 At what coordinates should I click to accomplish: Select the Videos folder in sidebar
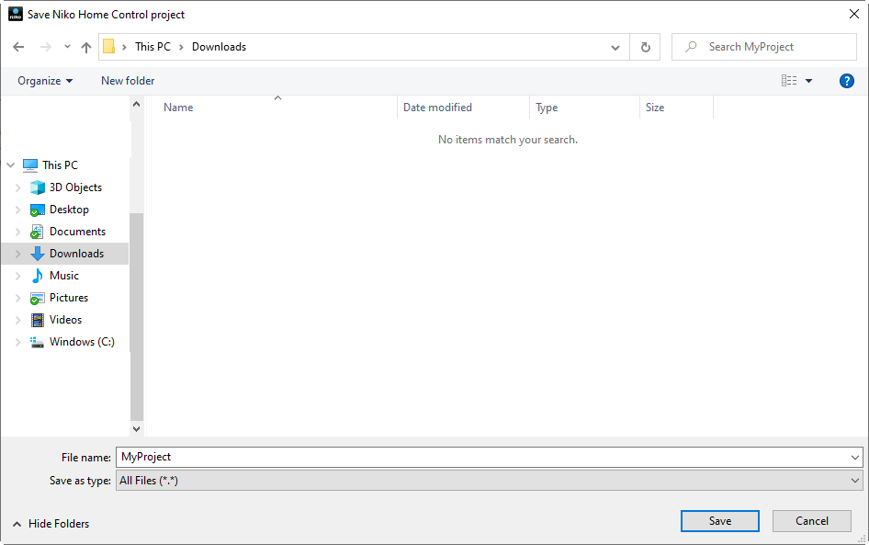pos(65,320)
